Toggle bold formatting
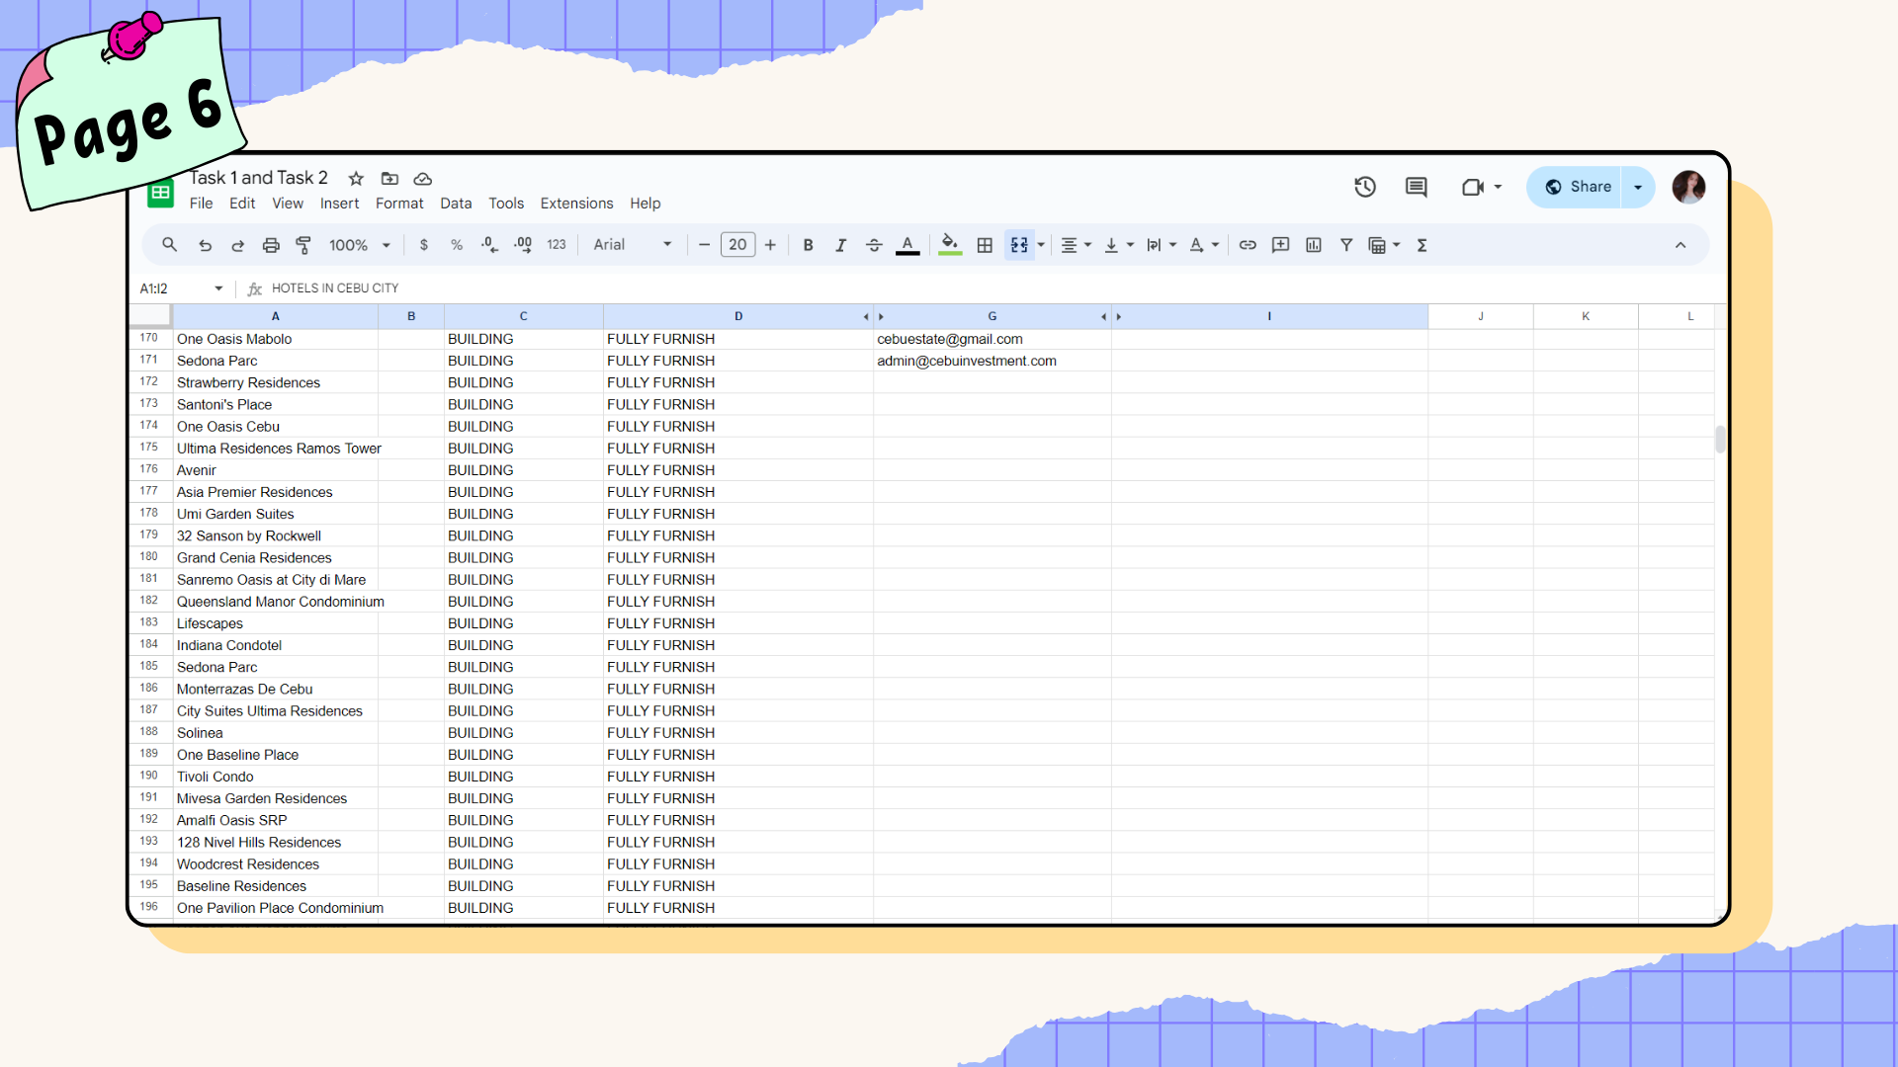The image size is (1898, 1067). (808, 245)
